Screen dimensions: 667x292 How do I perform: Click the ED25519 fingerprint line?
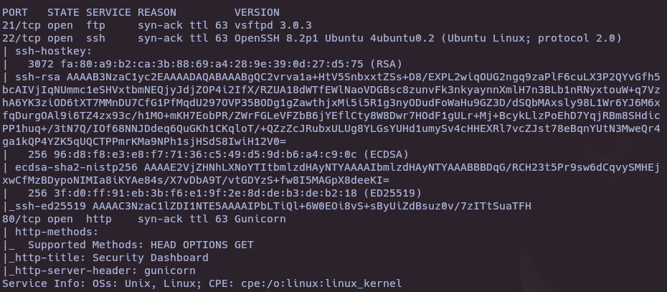[224, 193]
